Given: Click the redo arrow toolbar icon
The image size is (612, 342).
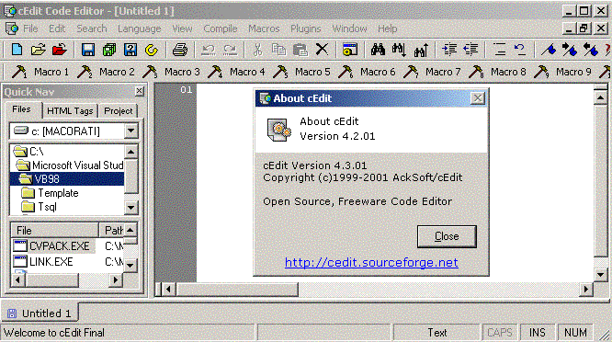Looking at the screenshot, I should tap(230, 50).
